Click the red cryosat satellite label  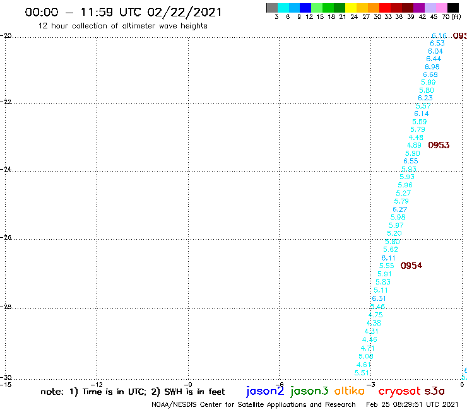[399, 391]
